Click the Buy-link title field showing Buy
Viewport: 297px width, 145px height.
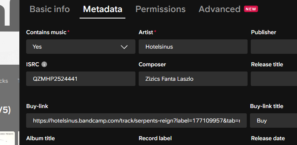(x=274, y=120)
